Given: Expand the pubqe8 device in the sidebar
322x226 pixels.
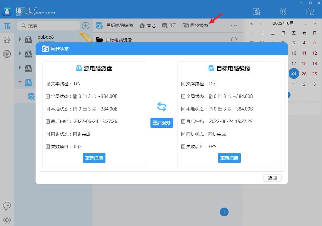Looking at the screenshot, I should pos(20,40).
